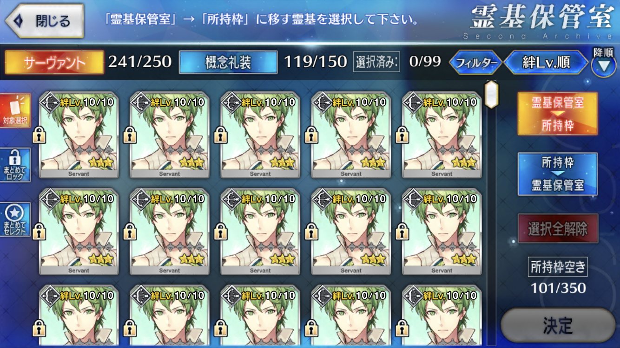Screen dimensions: 620x348
Task: Tap the まとめてセレクト star icon
Action: pos(15,219)
